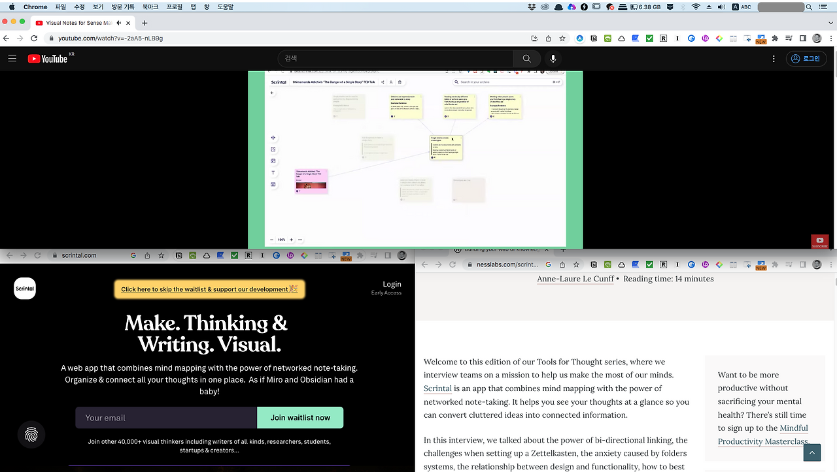
Task: Go back in the YouTube Chrome window
Action: click(x=7, y=39)
